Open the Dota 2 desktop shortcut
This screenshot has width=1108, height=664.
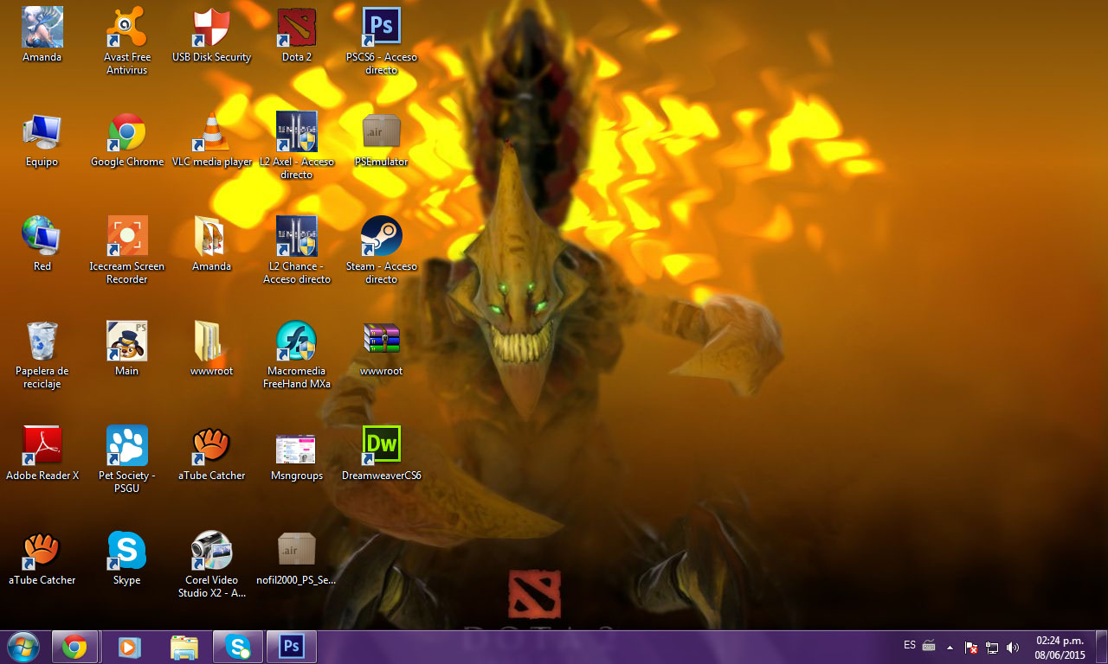[296, 29]
